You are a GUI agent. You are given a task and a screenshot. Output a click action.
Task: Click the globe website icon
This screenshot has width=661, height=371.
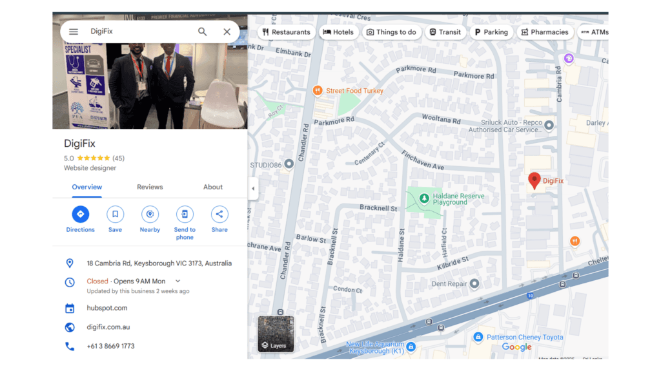coord(70,327)
